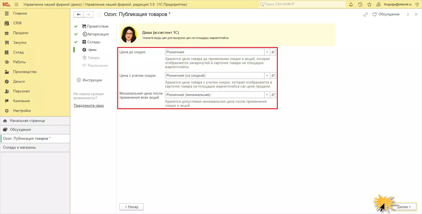This screenshot has width=422, height=214.
Task: Open the 1C main menu hamburger icon
Action: (x=16, y=4)
